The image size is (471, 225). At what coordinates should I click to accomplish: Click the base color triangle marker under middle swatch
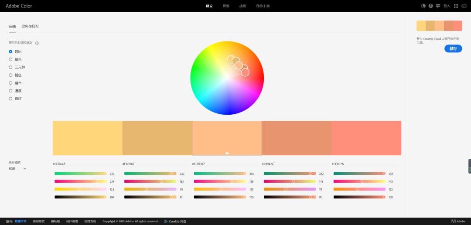[x=227, y=153]
